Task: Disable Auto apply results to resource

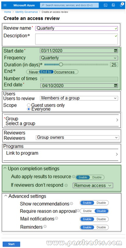Action: [97, 177]
